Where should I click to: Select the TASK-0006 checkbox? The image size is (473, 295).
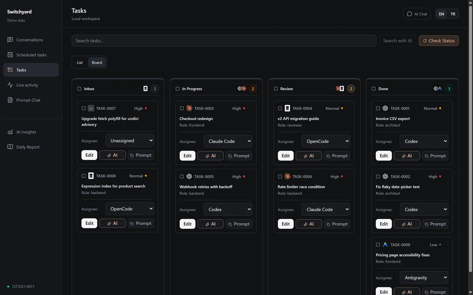pos(280,176)
